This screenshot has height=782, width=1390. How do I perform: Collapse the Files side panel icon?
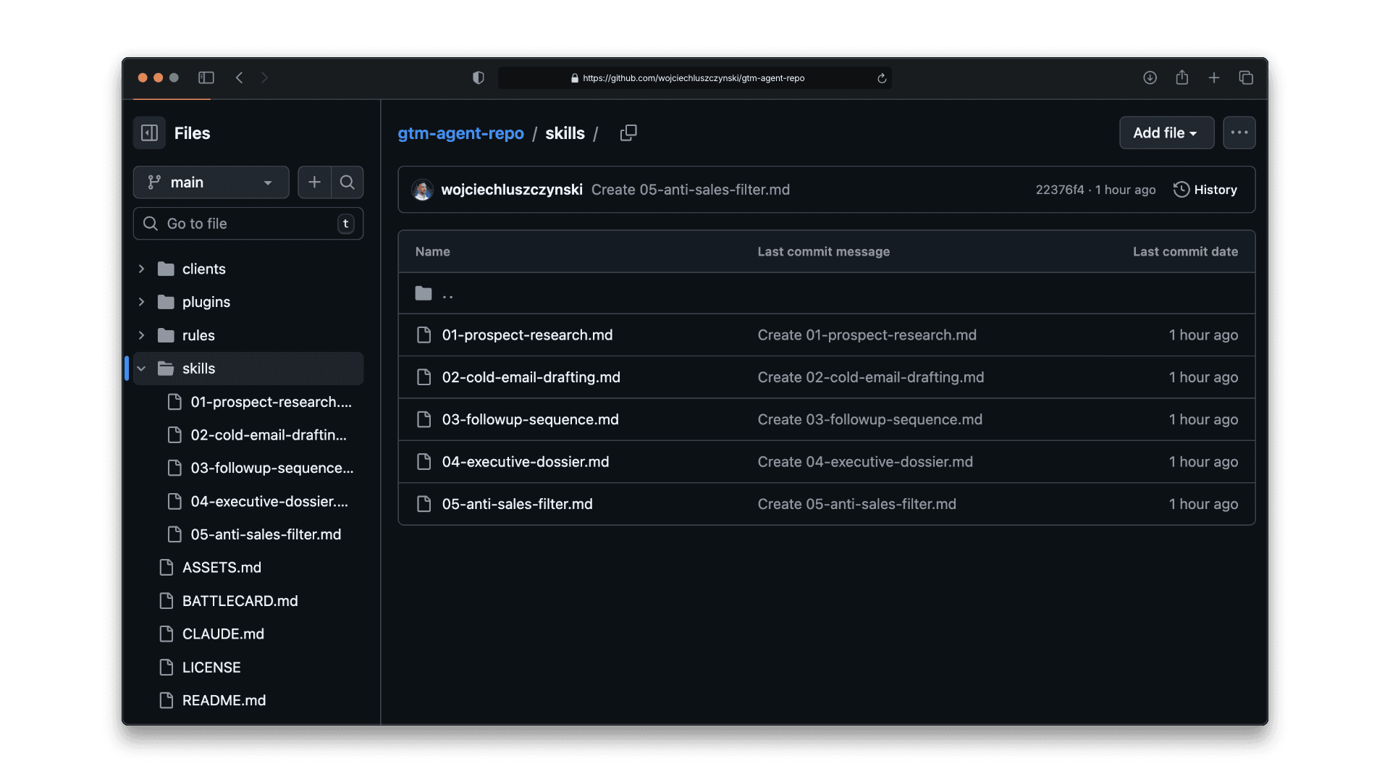pyautogui.click(x=149, y=133)
